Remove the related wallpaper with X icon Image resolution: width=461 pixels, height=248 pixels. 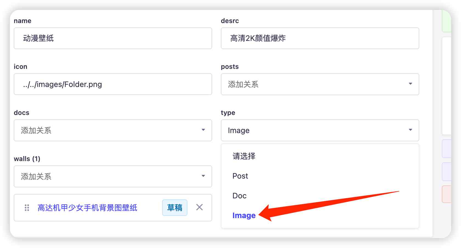point(199,207)
